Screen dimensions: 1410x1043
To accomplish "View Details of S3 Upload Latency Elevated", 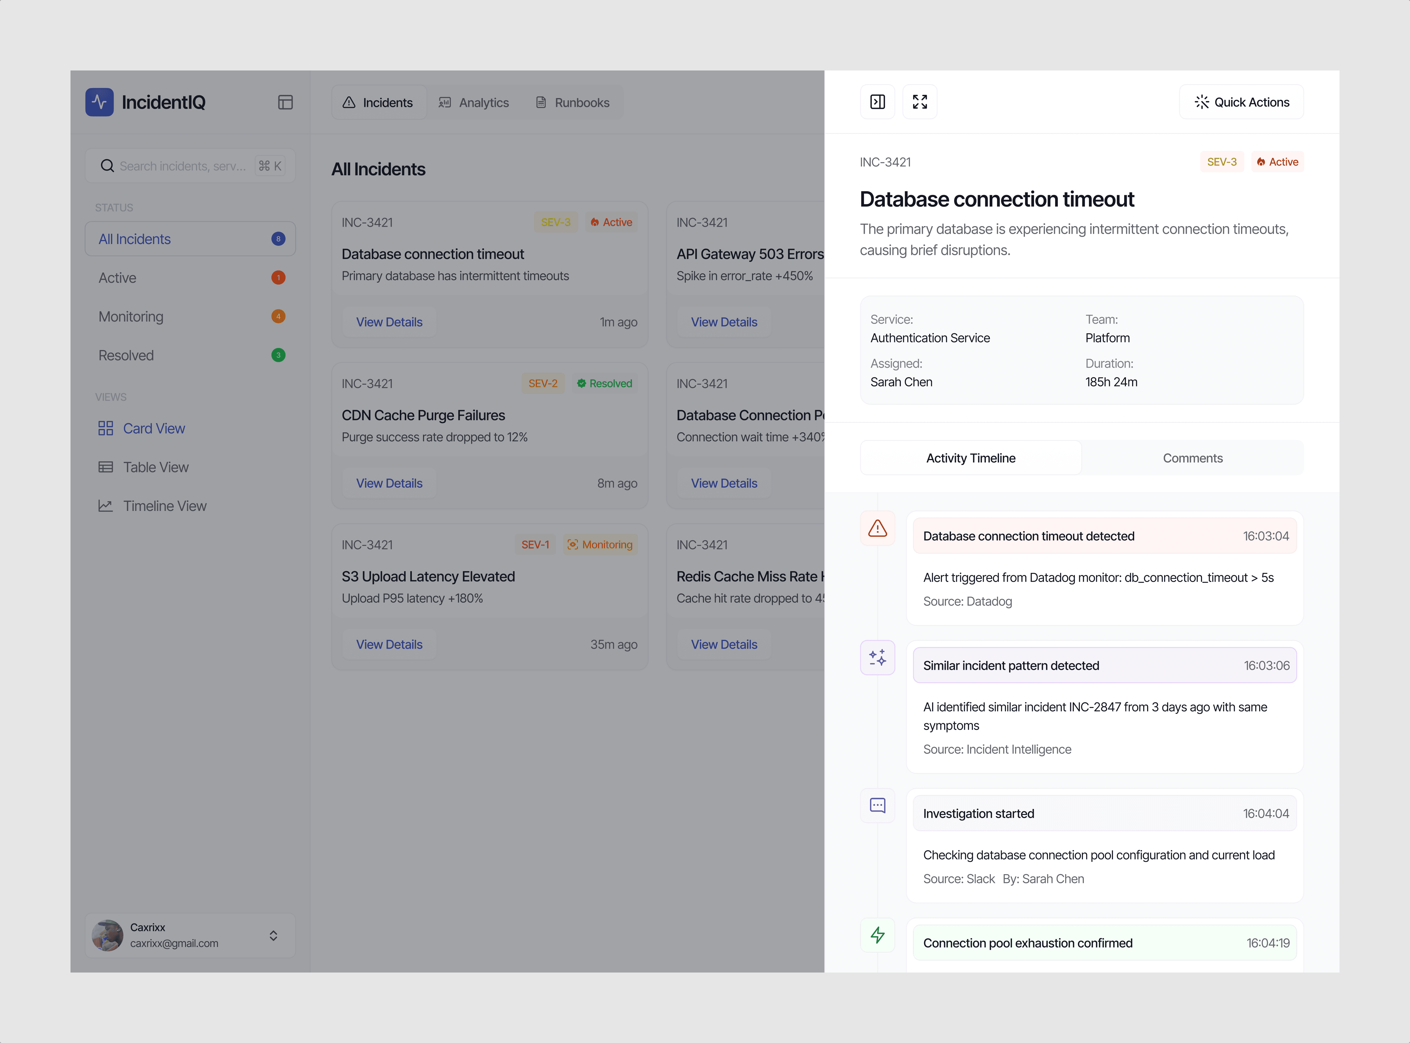I will pos(389,644).
